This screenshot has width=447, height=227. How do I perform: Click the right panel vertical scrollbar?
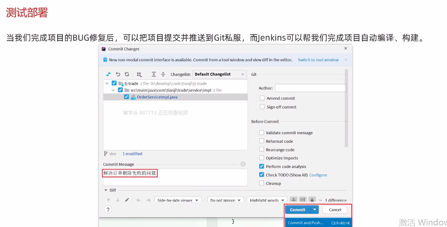[346, 108]
